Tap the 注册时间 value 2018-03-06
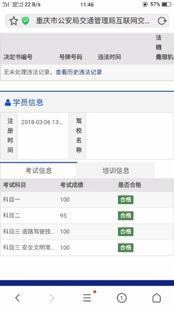The width and height of the screenshot is (174, 310). pyautogui.click(x=42, y=122)
